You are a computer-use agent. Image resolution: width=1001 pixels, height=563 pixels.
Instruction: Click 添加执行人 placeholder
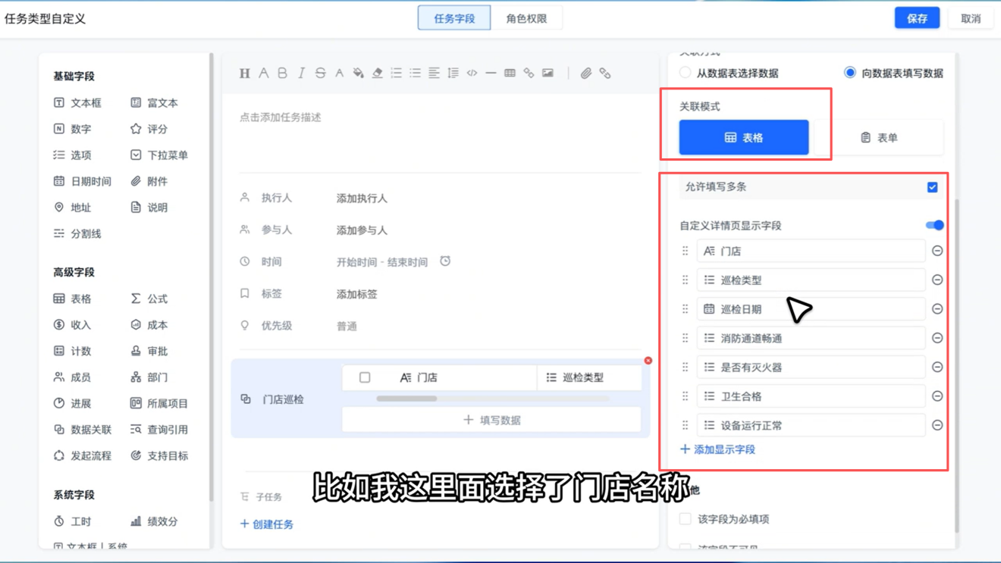[x=362, y=199]
